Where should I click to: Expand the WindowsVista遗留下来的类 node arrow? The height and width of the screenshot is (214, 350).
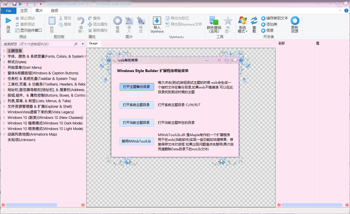[4, 112]
